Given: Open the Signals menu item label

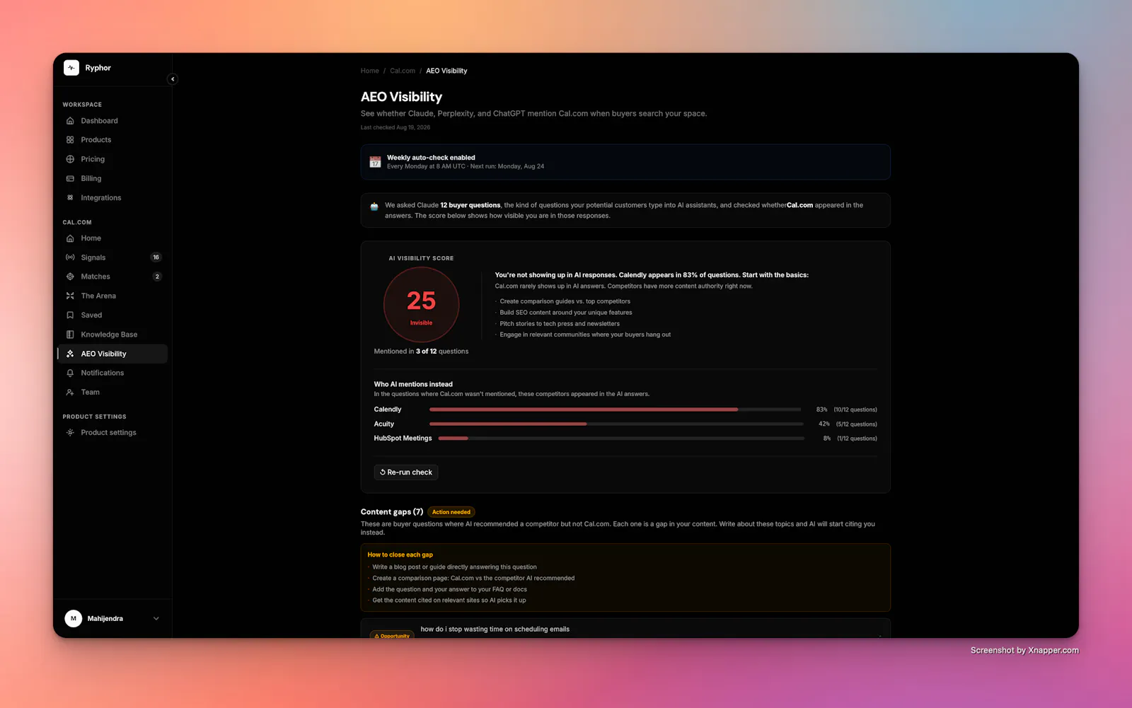Looking at the screenshot, I should (x=93, y=257).
